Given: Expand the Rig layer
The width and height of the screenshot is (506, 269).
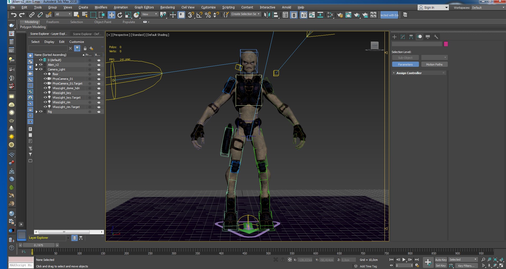Looking at the screenshot, I should point(37,112).
